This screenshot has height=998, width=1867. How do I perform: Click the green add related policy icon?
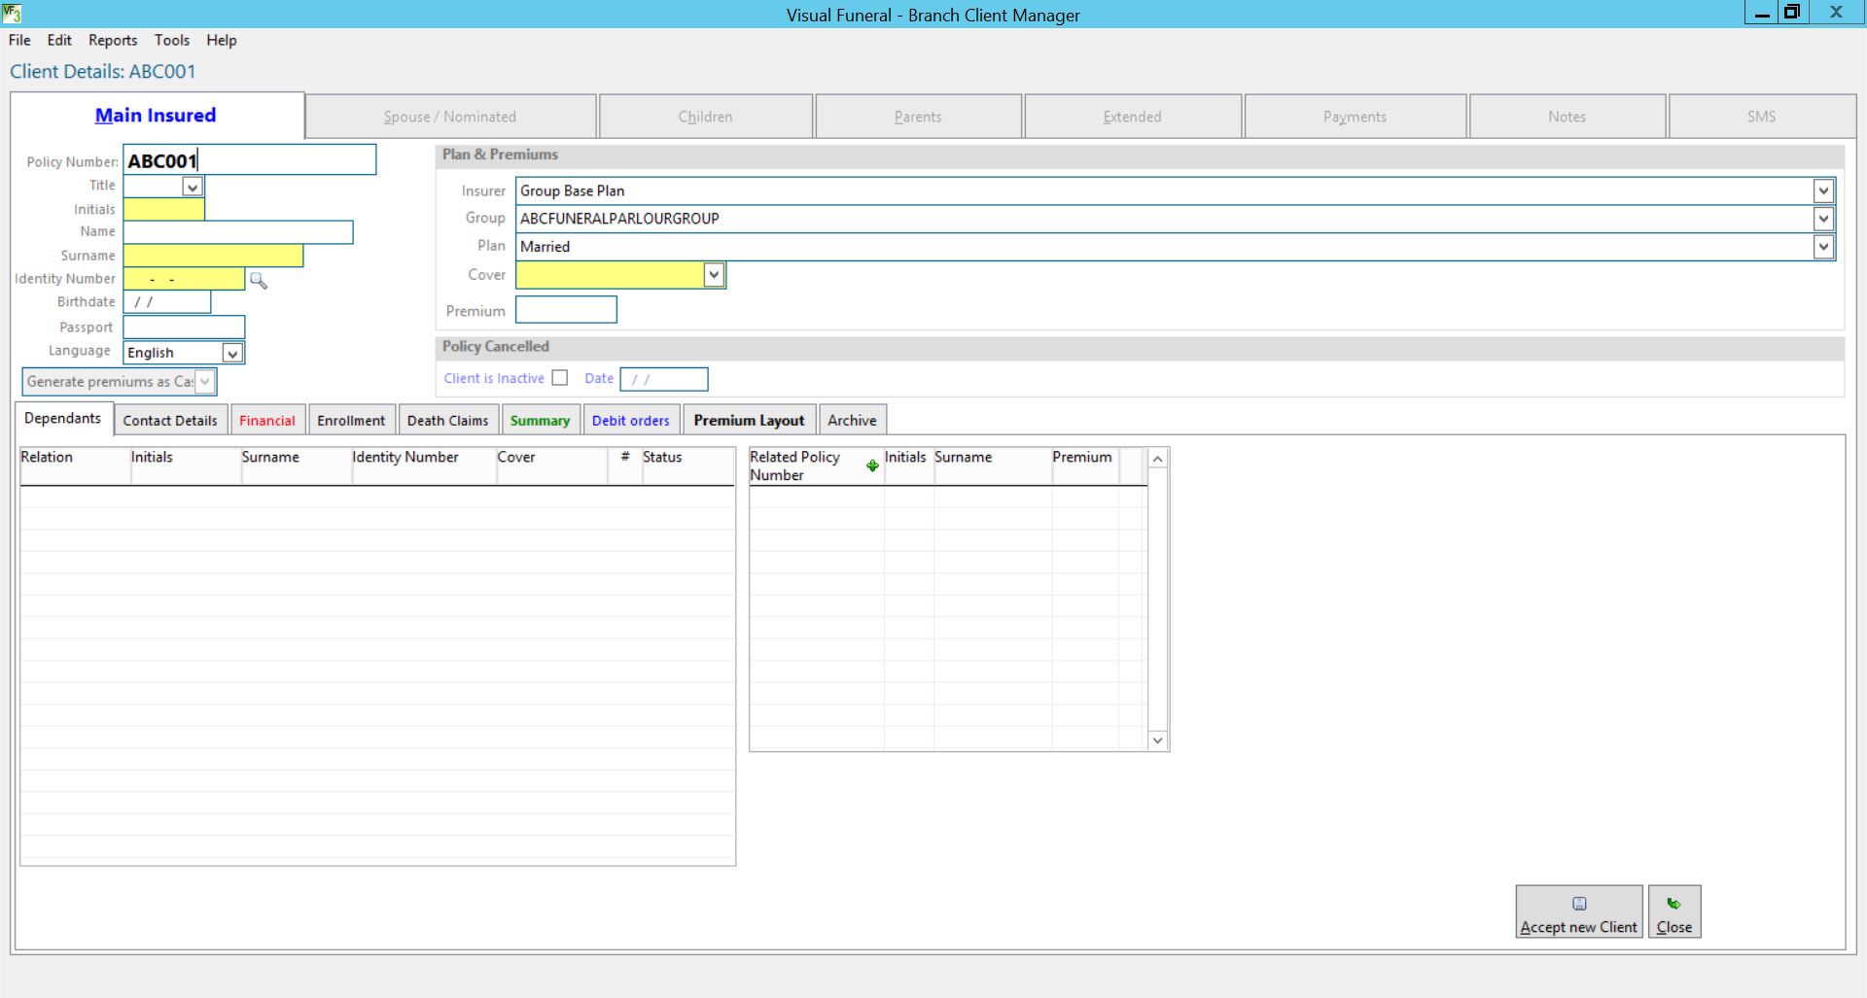pyautogui.click(x=872, y=466)
